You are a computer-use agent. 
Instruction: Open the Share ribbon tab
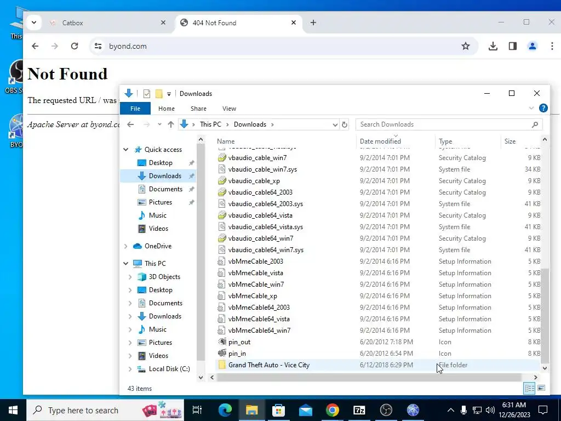198,109
